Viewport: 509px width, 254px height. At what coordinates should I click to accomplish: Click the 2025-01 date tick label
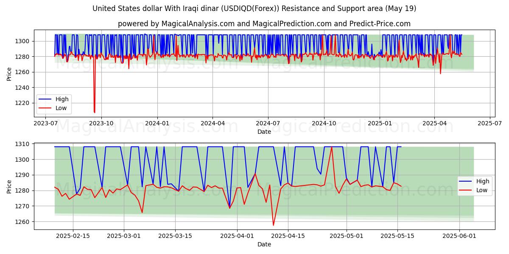pyautogui.click(x=380, y=124)
